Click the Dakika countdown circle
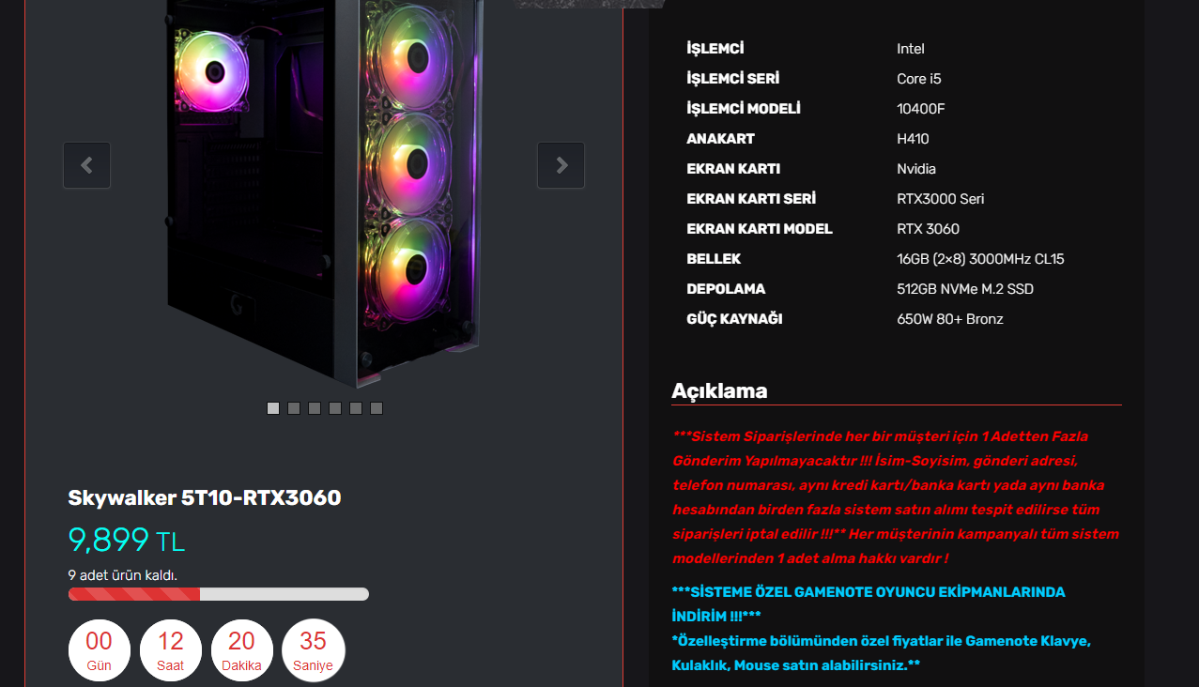Viewport: 1199px width, 687px height. coord(242,650)
